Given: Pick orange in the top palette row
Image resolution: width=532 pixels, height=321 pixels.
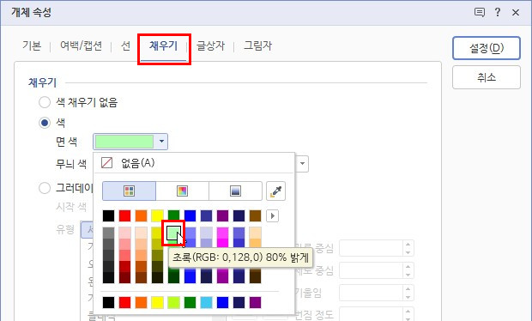Looking at the screenshot, I should point(141,215).
